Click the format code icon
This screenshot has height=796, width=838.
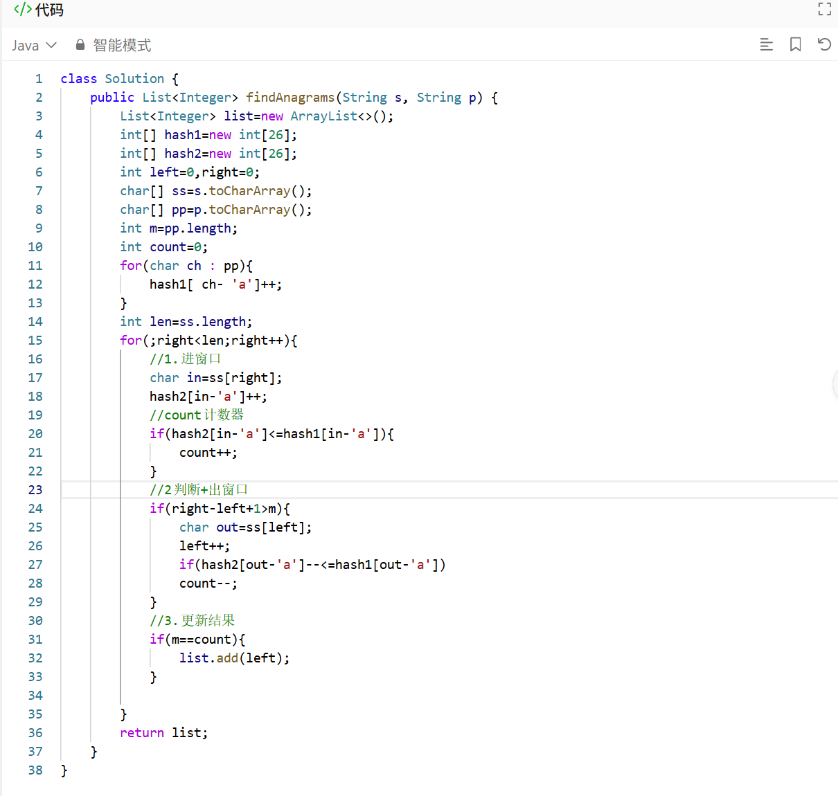(766, 45)
